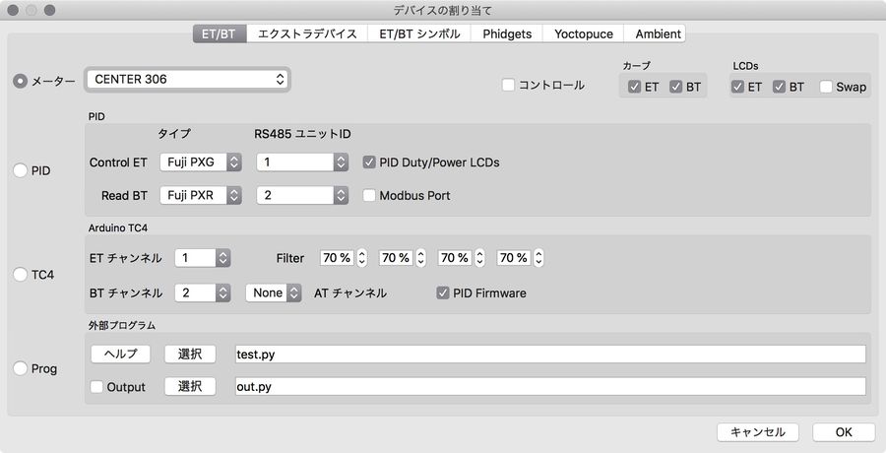Open the AT チャンネル None dropdown
Viewport: 886px width, 453px height.
tap(274, 292)
